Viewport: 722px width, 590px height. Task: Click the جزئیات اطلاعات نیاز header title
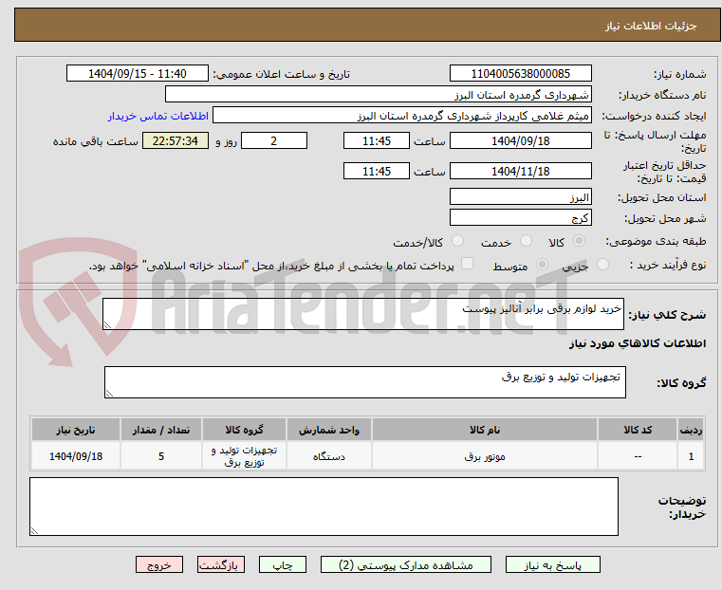(650, 26)
